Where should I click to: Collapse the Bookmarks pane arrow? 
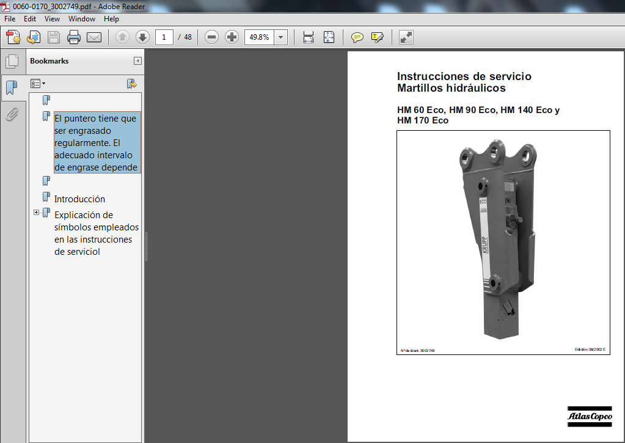[x=137, y=61]
